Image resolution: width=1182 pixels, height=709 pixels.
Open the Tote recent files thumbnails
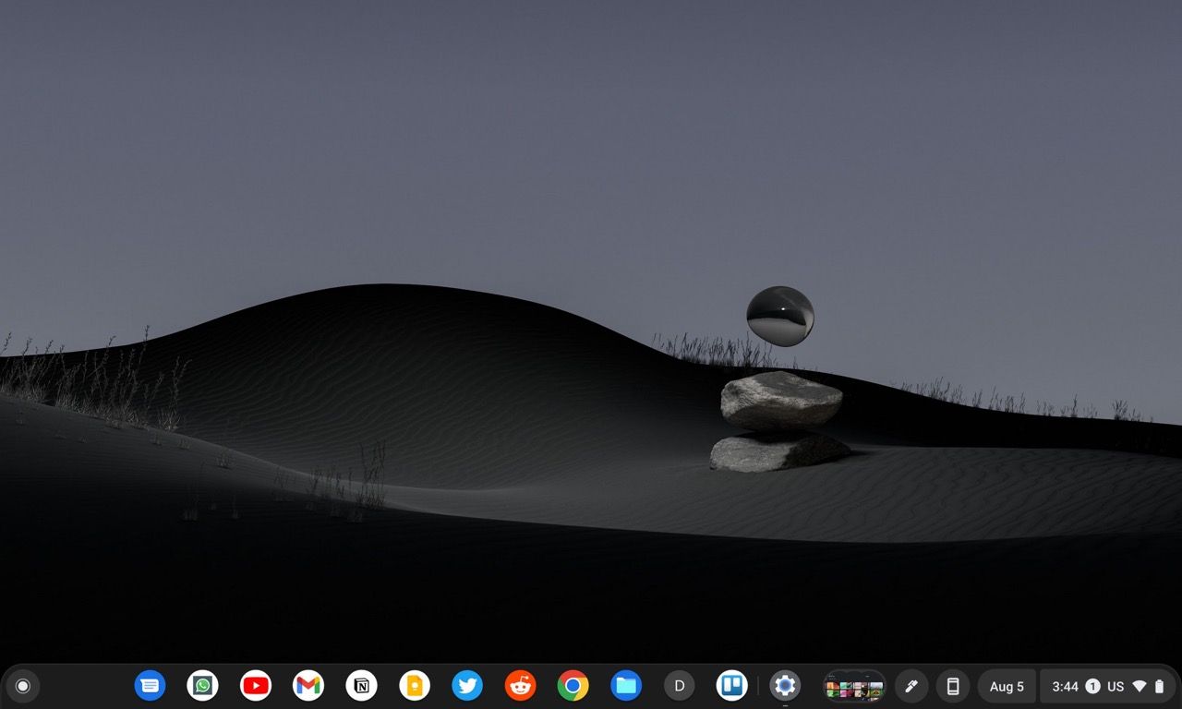854,687
